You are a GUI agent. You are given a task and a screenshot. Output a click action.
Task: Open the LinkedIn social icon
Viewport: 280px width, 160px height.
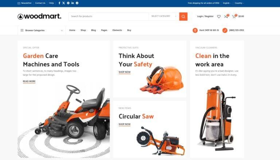coord(73,3)
